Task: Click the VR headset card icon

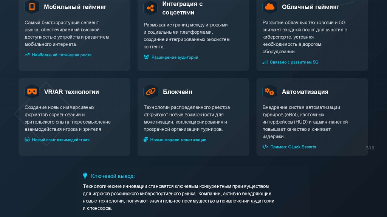Action: [x=32, y=91]
